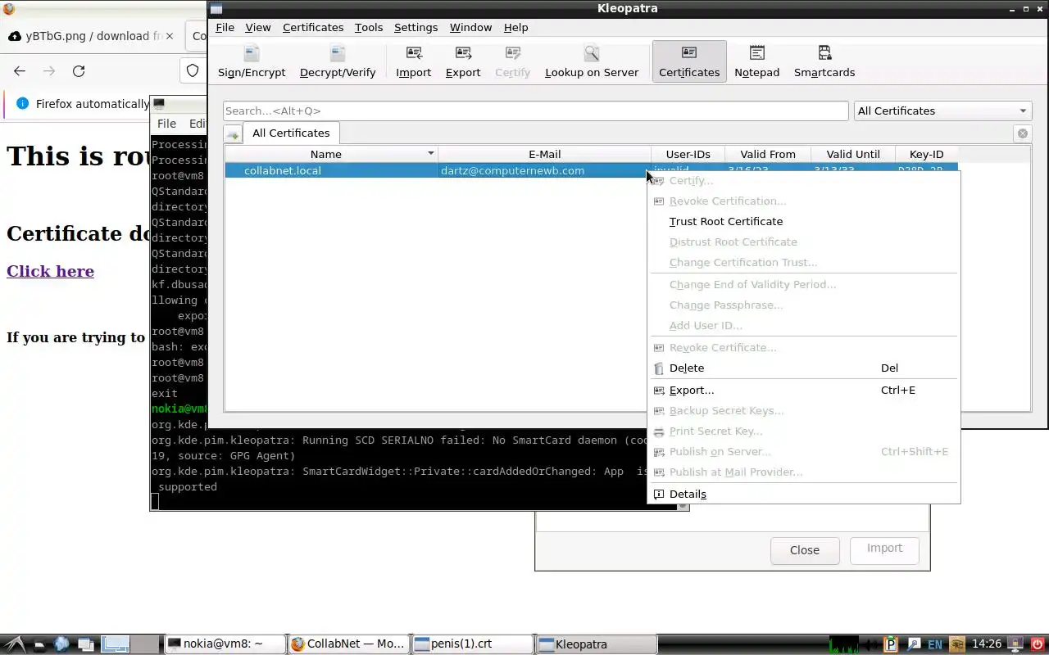Click the Kleopatra taskbar button
Viewport: 1049px width, 655px height.
(x=597, y=644)
